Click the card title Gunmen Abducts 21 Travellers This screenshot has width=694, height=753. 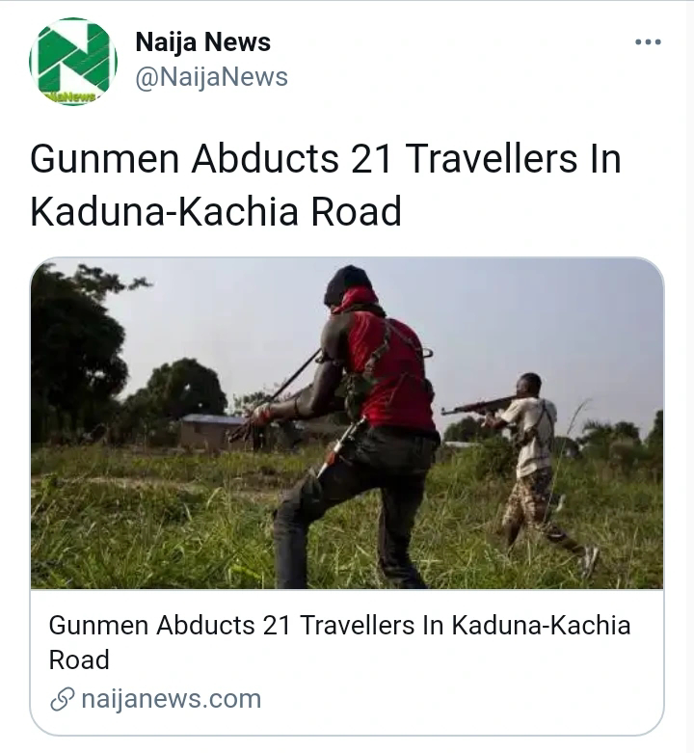pos(339,642)
